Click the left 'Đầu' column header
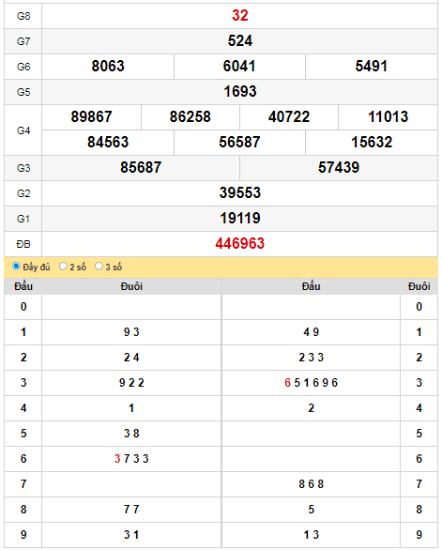Viewport: 442px width, 550px height. [23, 286]
